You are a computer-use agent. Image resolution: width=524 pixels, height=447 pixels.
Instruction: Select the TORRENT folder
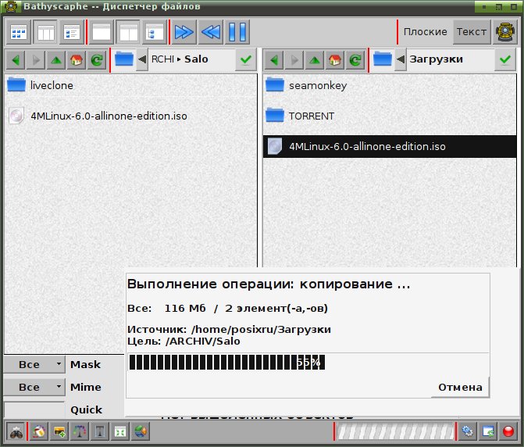click(x=390, y=116)
